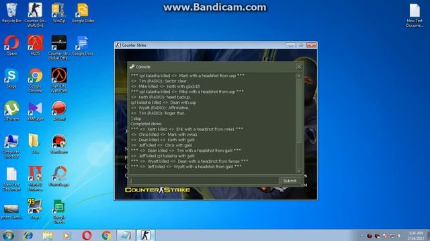Click "Tim (RADIO): Sector clear." line

[x=159, y=81]
